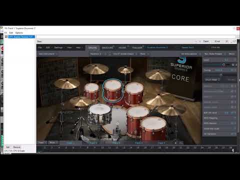Go to next instrument arrow
240x180 pixels.
click(109, 54)
